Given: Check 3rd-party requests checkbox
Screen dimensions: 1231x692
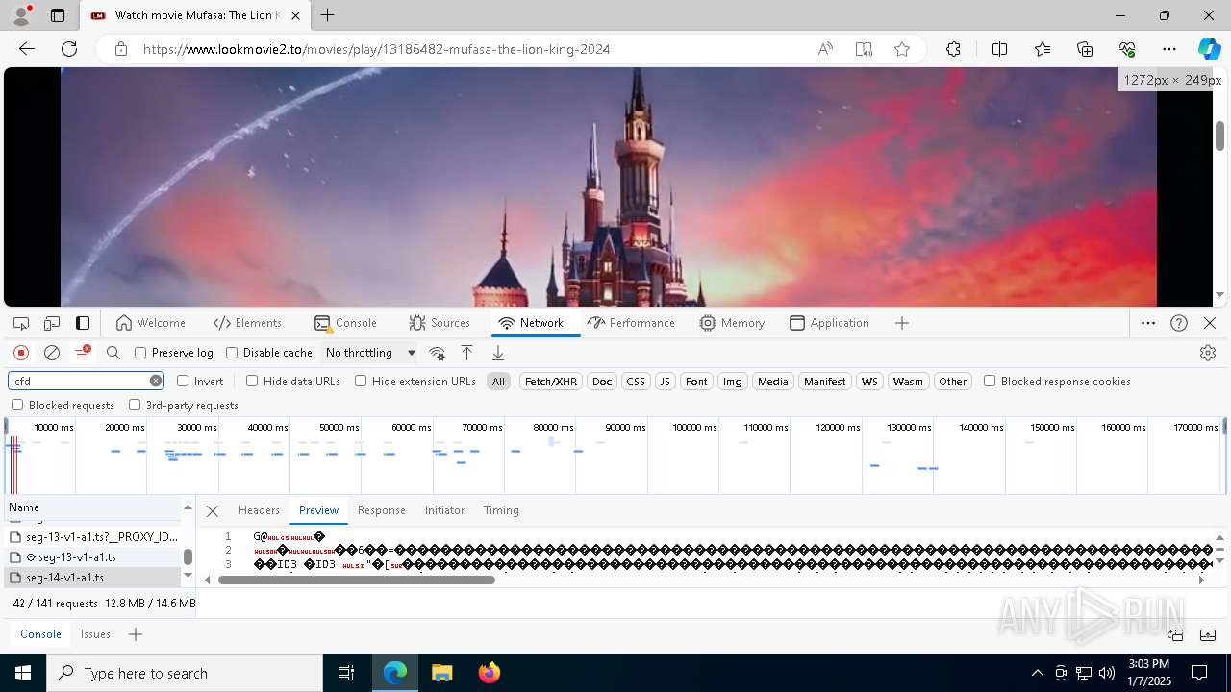Looking at the screenshot, I should click(x=135, y=406).
